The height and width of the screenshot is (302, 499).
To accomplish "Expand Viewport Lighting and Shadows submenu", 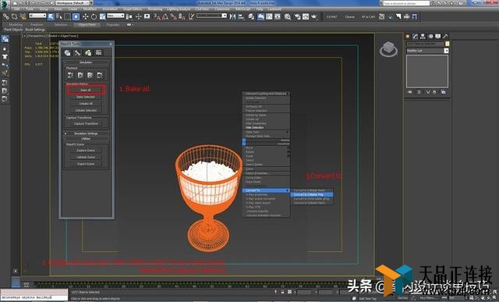I will pos(266,94).
